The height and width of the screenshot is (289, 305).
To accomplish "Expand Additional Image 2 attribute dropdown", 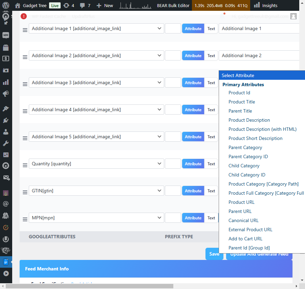I will click(96, 55).
